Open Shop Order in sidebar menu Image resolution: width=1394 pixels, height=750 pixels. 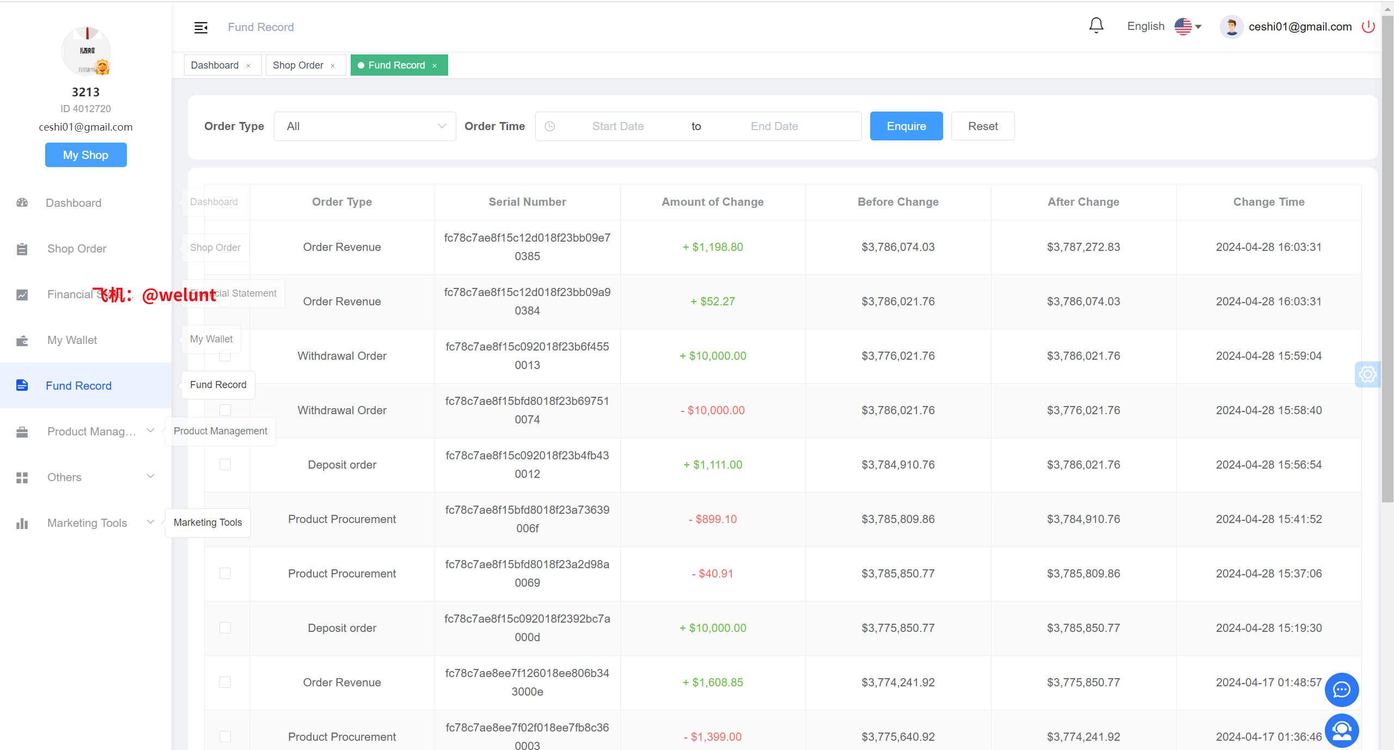[x=77, y=249]
